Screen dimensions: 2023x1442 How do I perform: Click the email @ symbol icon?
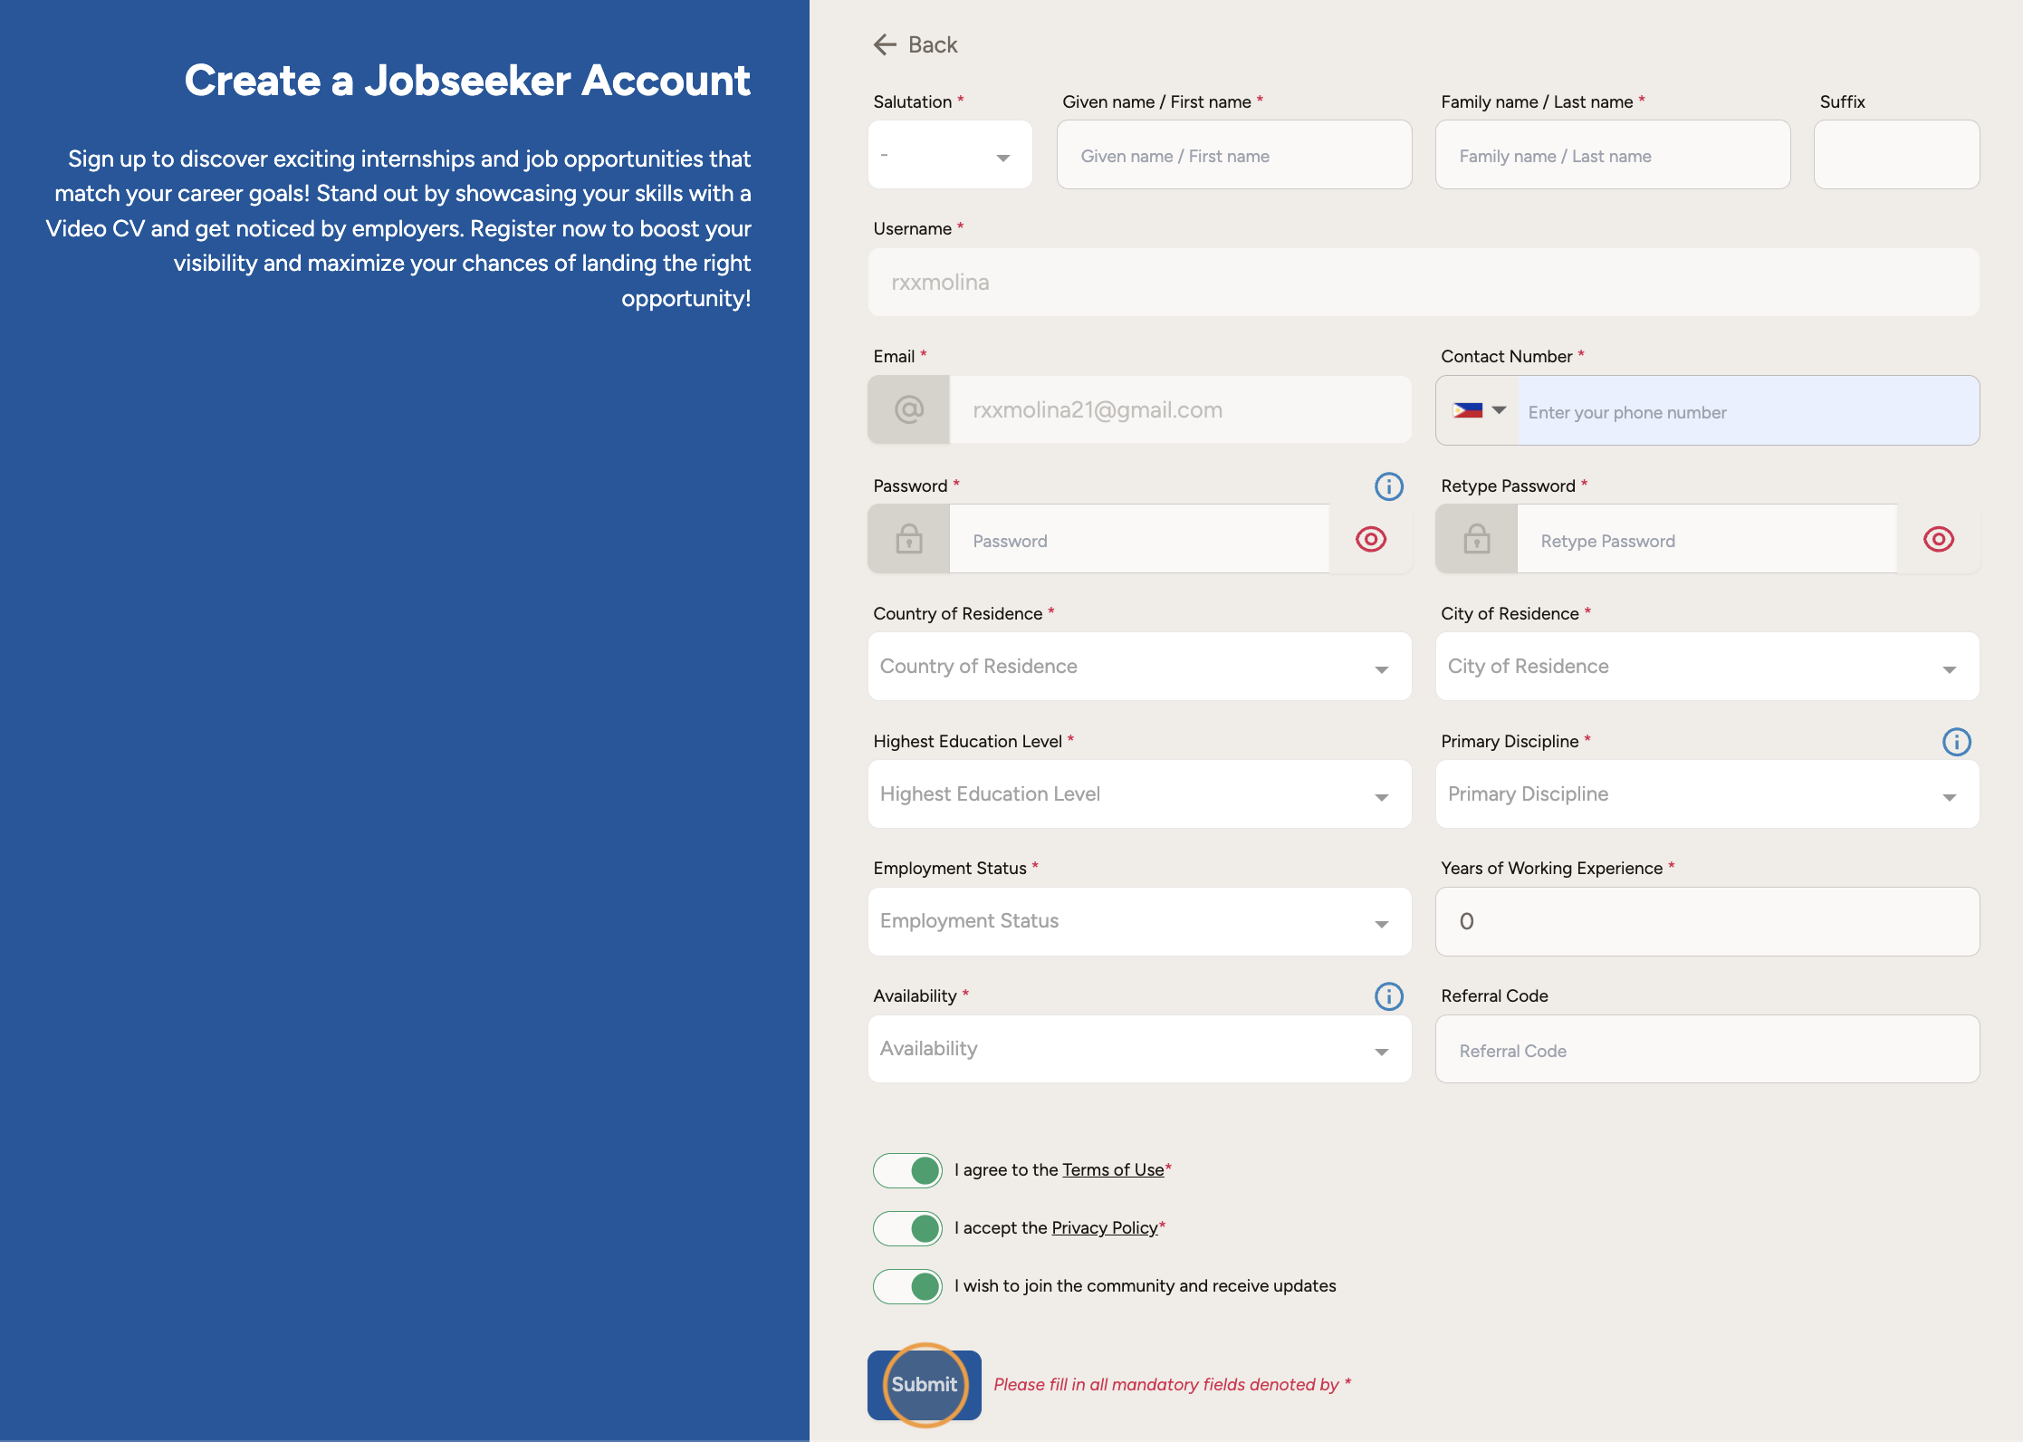909,410
